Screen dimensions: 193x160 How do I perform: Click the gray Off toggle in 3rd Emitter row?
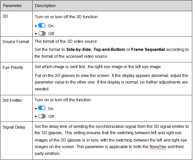click(42, 116)
